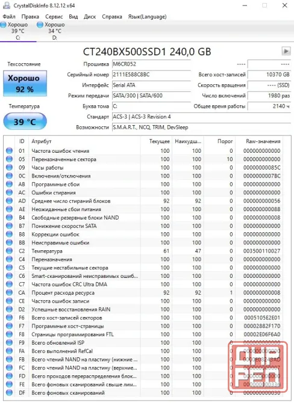Click status icon for Процент расхода ресурса row
Viewport: 294px width, 403px height.
point(9,292)
